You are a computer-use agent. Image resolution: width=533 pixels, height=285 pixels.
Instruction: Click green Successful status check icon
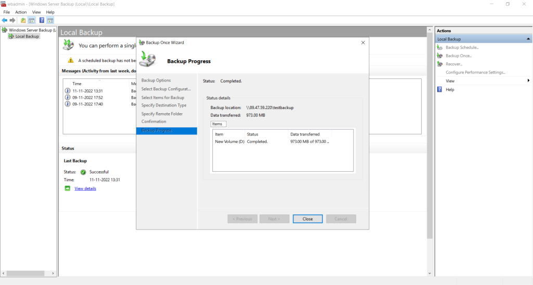click(83, 172)
